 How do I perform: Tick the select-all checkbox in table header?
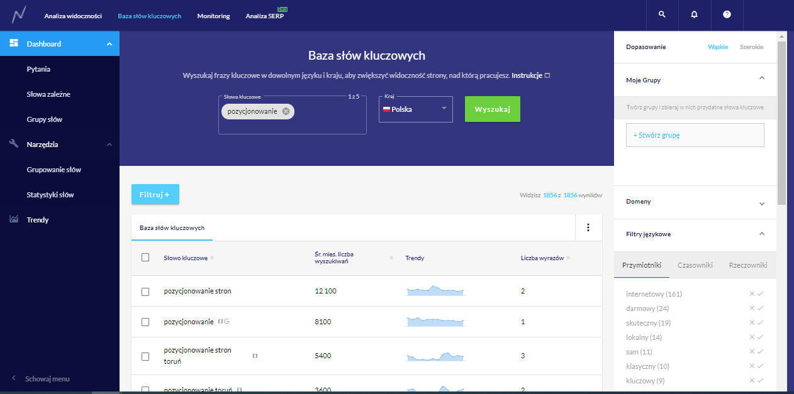point(145,258)
